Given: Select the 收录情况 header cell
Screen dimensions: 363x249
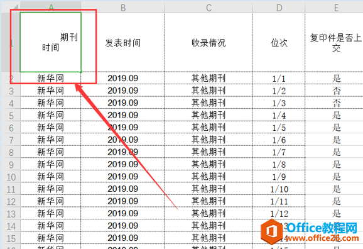Looking at the screenshot, I should point(209,42).
